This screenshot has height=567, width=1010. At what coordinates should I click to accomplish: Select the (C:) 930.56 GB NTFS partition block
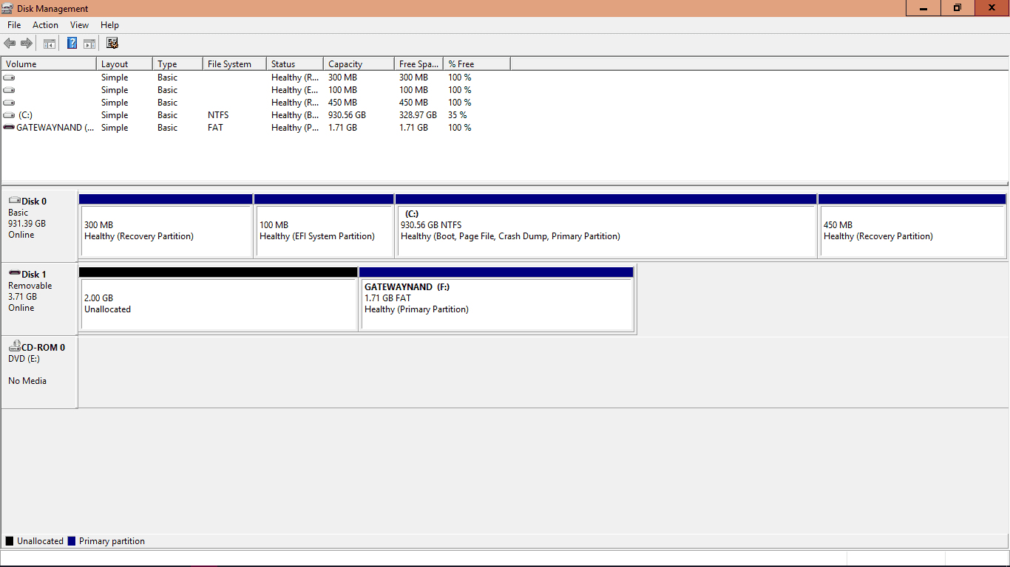606,226
